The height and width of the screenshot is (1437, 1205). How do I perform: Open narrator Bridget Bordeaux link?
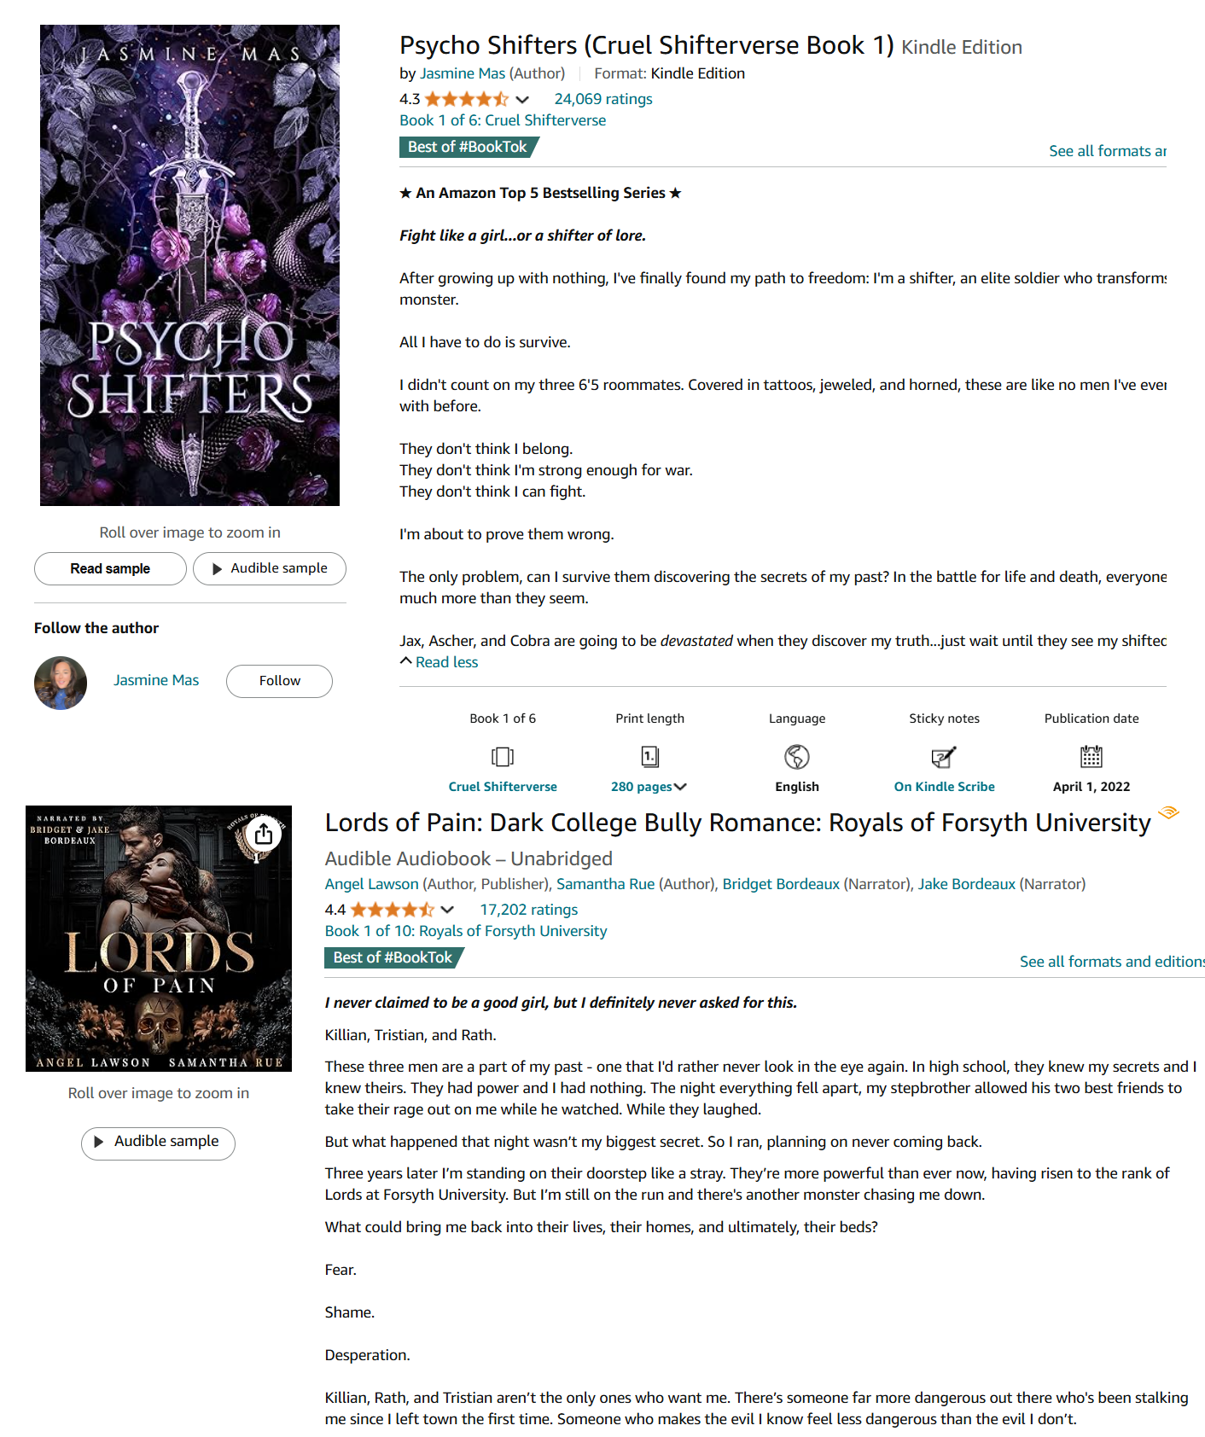coord(781,884)
